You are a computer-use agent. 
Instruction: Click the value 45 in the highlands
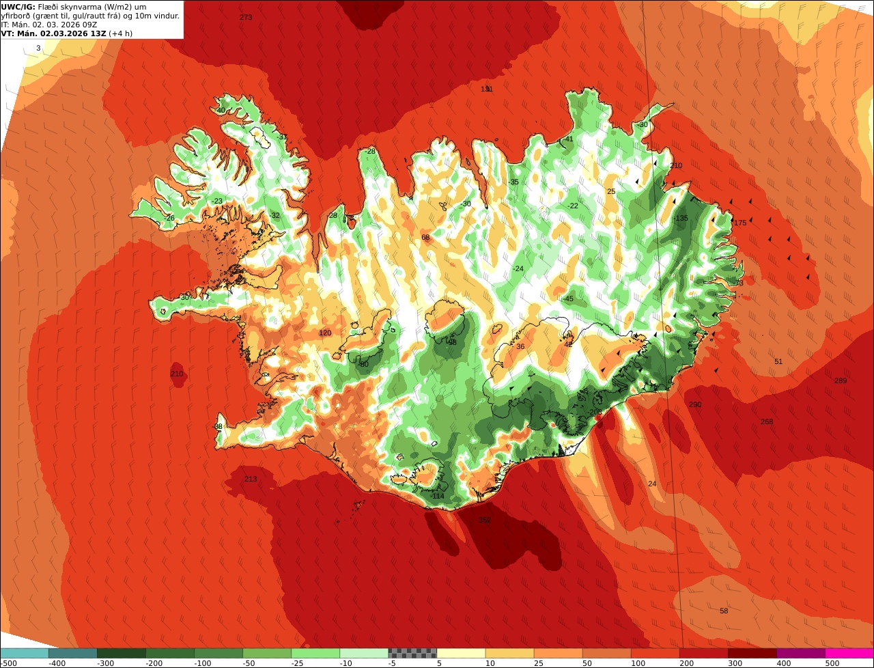569,299
